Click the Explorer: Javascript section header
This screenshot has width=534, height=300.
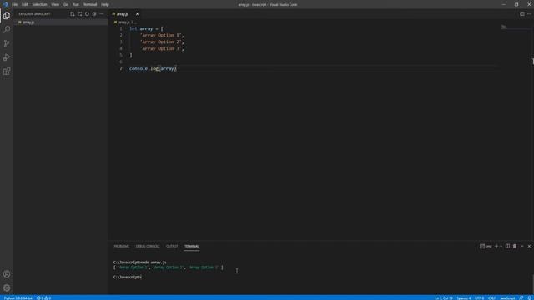pos(35,14)
